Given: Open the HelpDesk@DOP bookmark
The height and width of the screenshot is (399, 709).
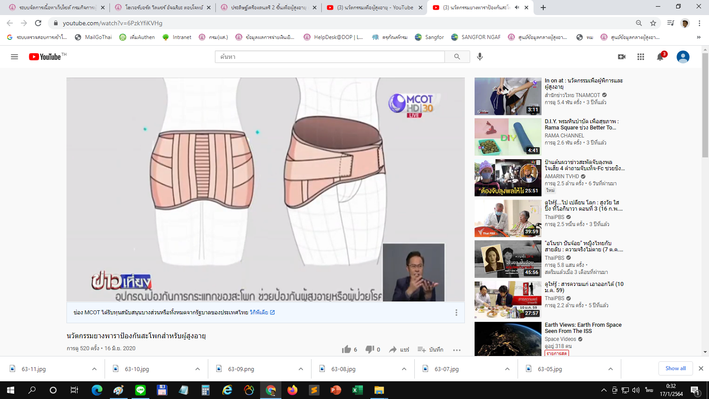Looking at the screenshot, I should (x=333, y=37).
